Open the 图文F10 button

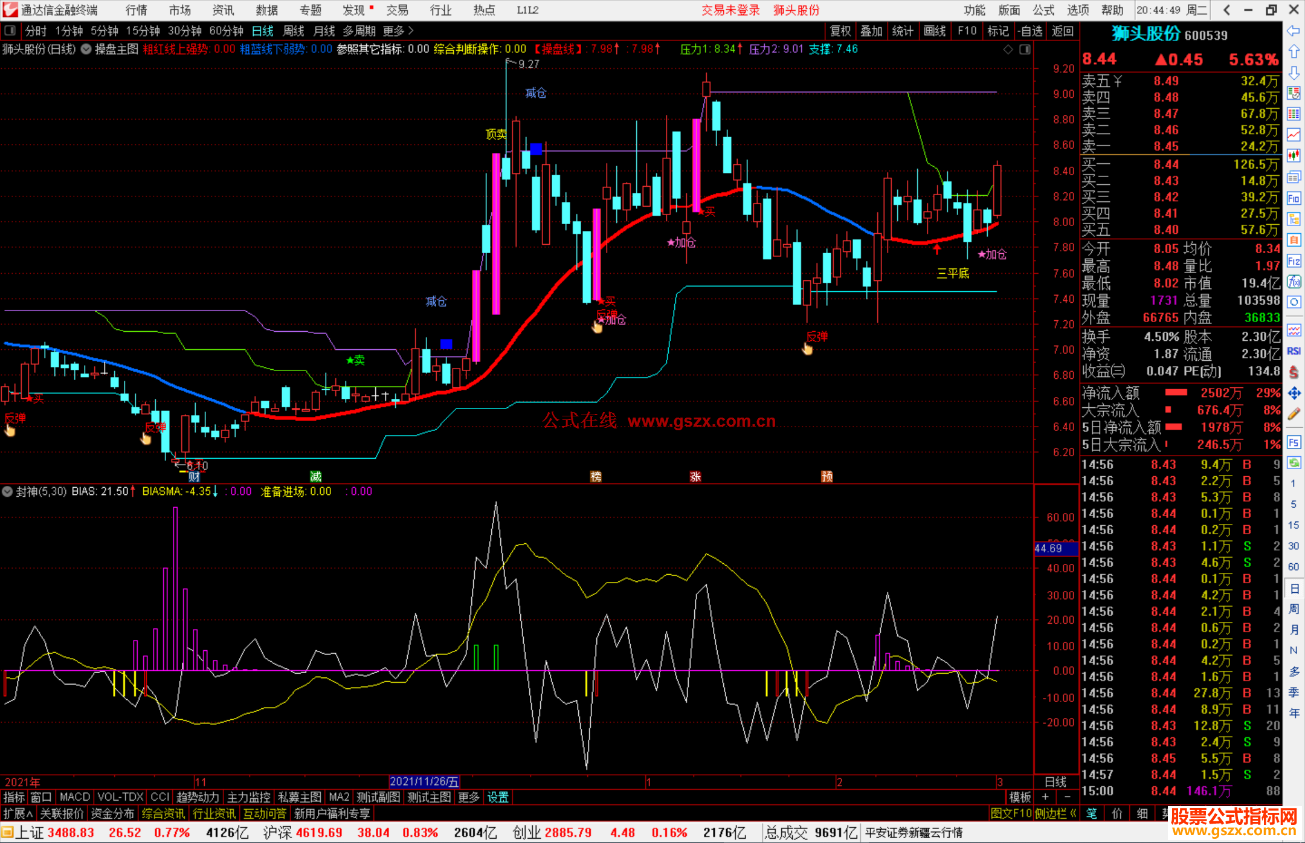pyautogui.click(x=1011, y=813)
